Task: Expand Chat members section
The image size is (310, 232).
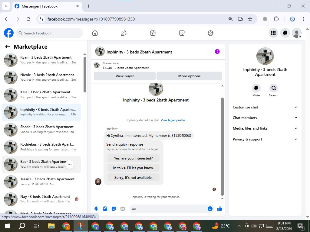Action: 265,118
